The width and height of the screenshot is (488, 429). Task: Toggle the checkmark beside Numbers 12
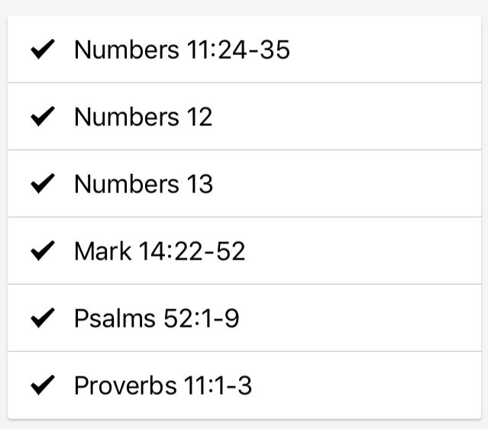(42, 117)
